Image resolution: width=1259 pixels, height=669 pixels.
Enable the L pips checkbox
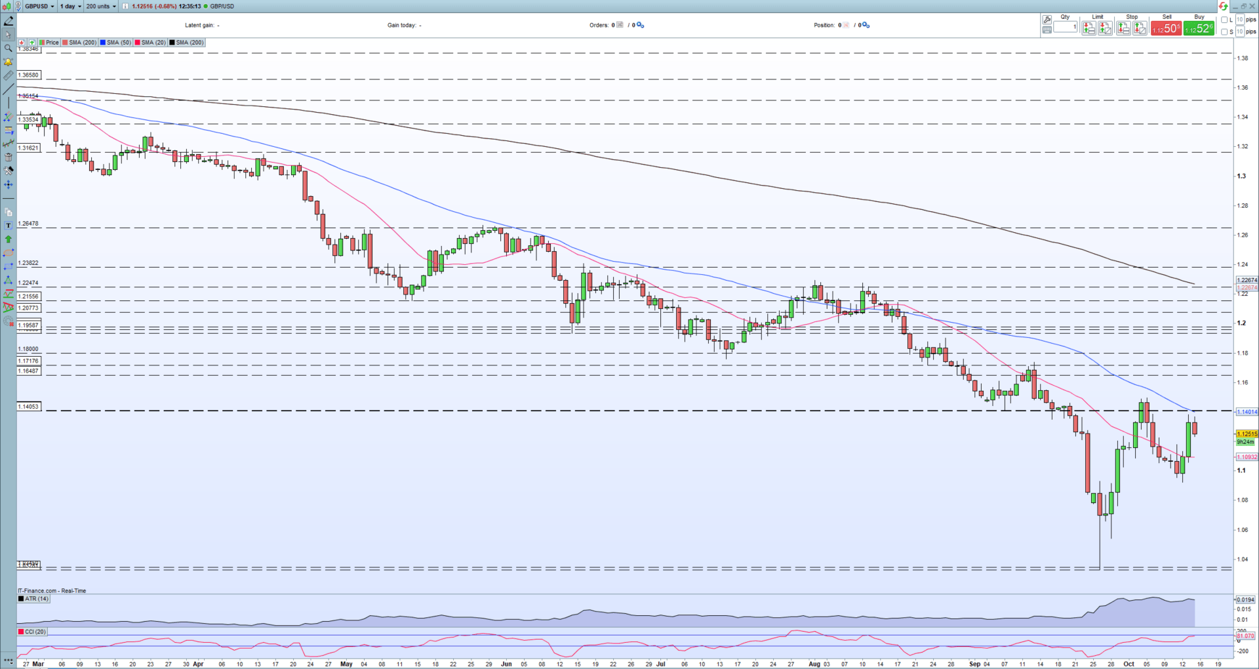(1224, 20)
